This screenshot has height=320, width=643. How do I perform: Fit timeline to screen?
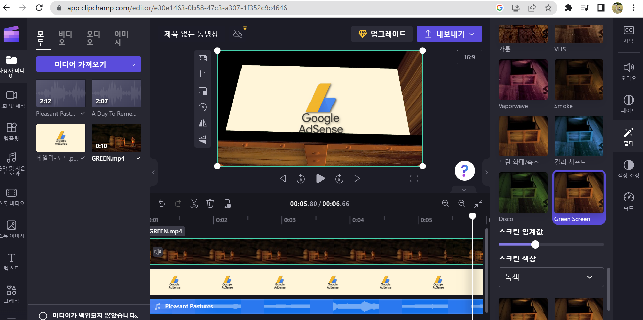(x=478, y=204)
